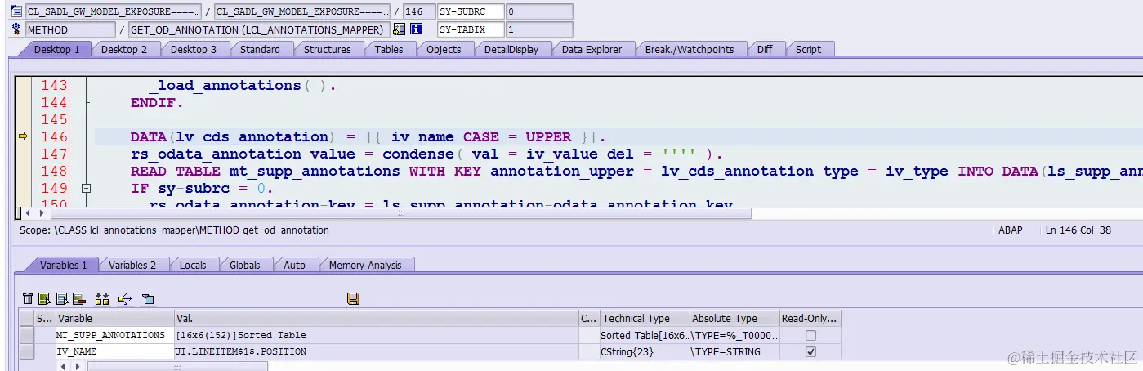The width and height of the screenshot is (1143, 371).
Task: Collapse the IF block at line 149
Action: (x=86, y=188)
